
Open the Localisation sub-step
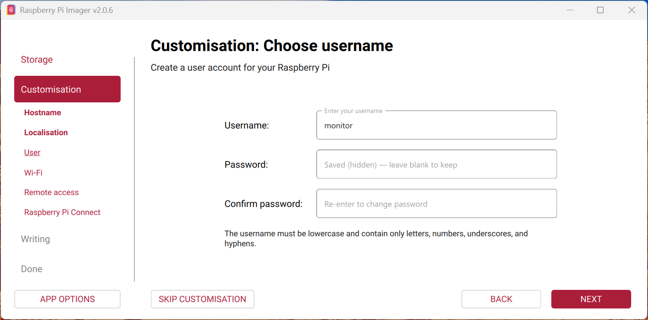click(46, 133)
